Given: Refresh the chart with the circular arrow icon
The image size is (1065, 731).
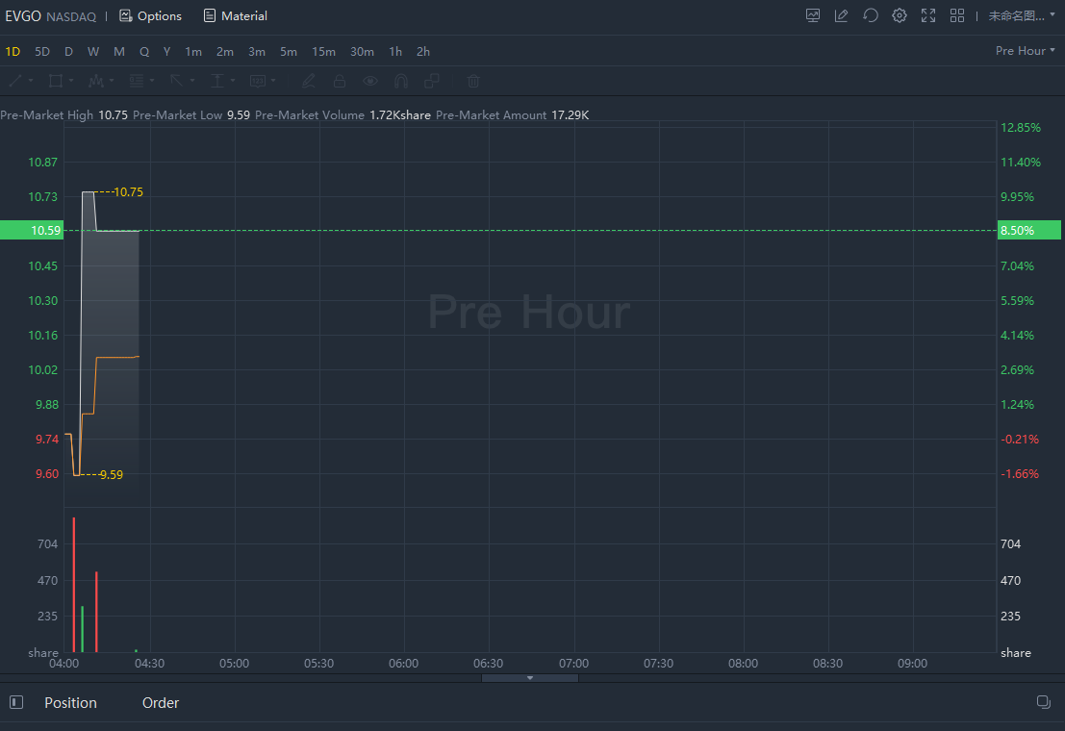Looking at the screenshot, I should [870, 15].
